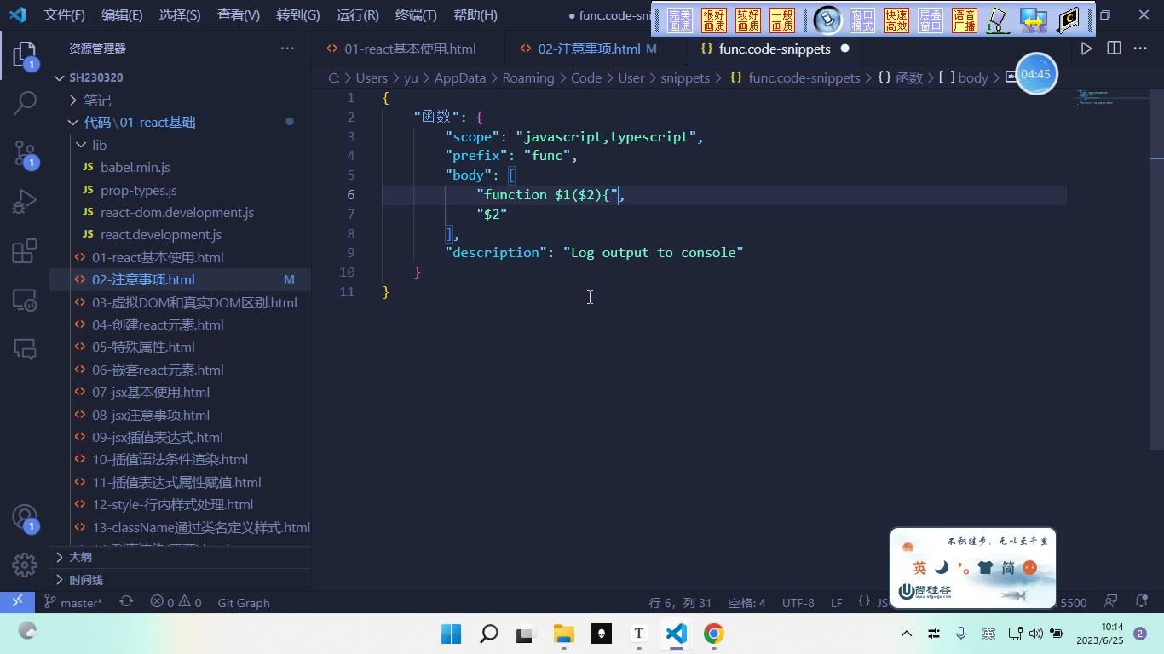Click the UTF-8 encoding indicator

click(798, 602)
